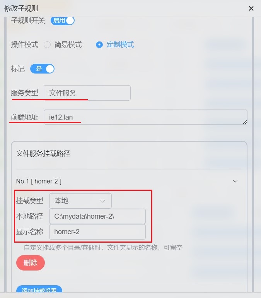Toggle the 子规则开关 enable switch
The image size is (261, 298).
tap(63, 21)
